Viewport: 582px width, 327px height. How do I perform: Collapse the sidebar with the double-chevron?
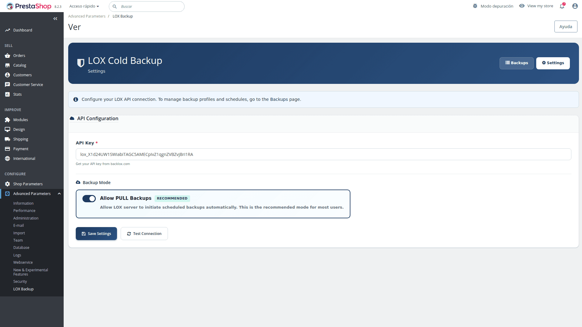coord(55,19)
